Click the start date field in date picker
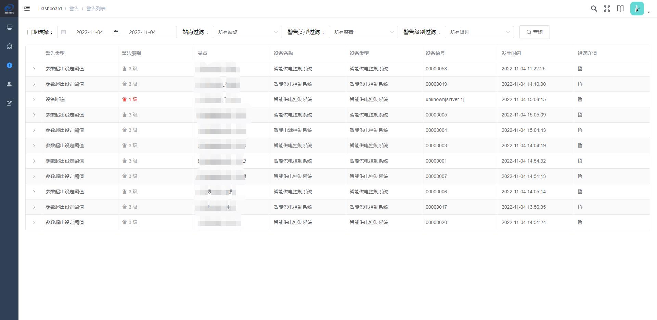 (89, 32)
